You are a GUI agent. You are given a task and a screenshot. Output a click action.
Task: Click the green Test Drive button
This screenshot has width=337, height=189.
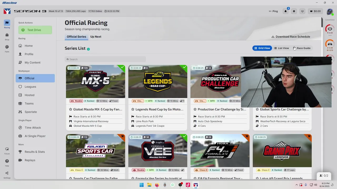(x=35, y=30)
